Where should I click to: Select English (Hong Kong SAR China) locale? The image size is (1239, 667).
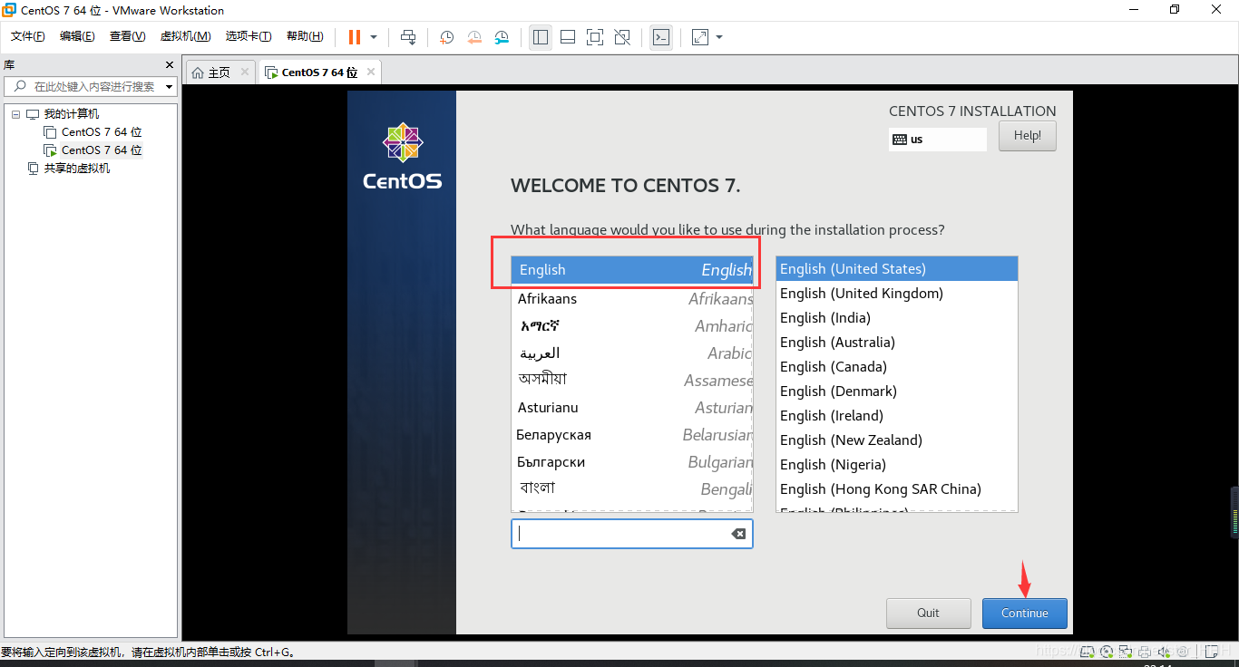(897, 489)
